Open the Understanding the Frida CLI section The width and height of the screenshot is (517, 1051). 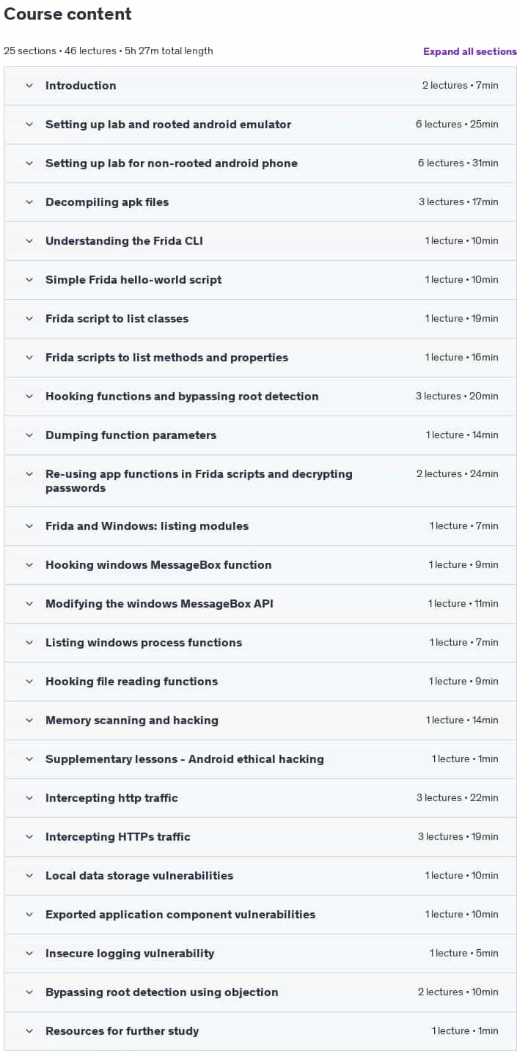point(260,241)
